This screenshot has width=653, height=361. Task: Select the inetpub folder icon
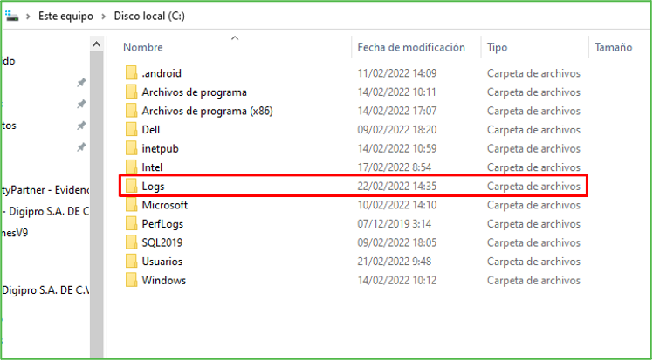[131, 148]
